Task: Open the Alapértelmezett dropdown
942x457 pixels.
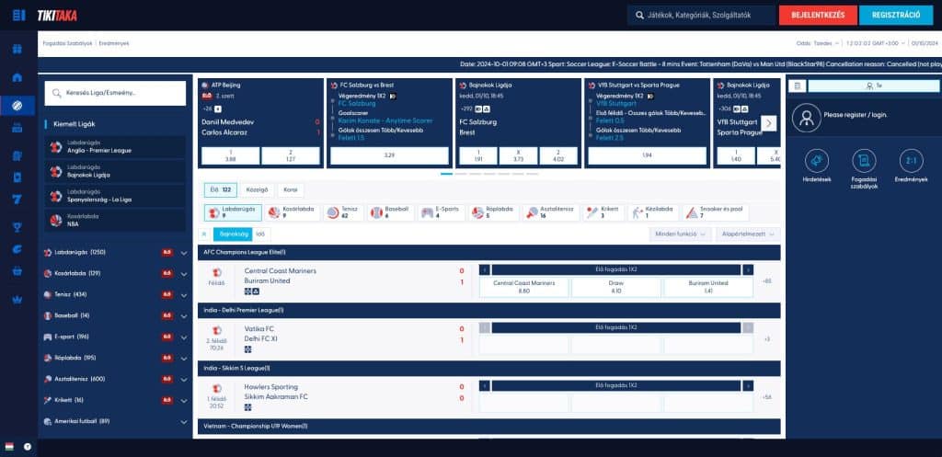Action: [747, 234]
